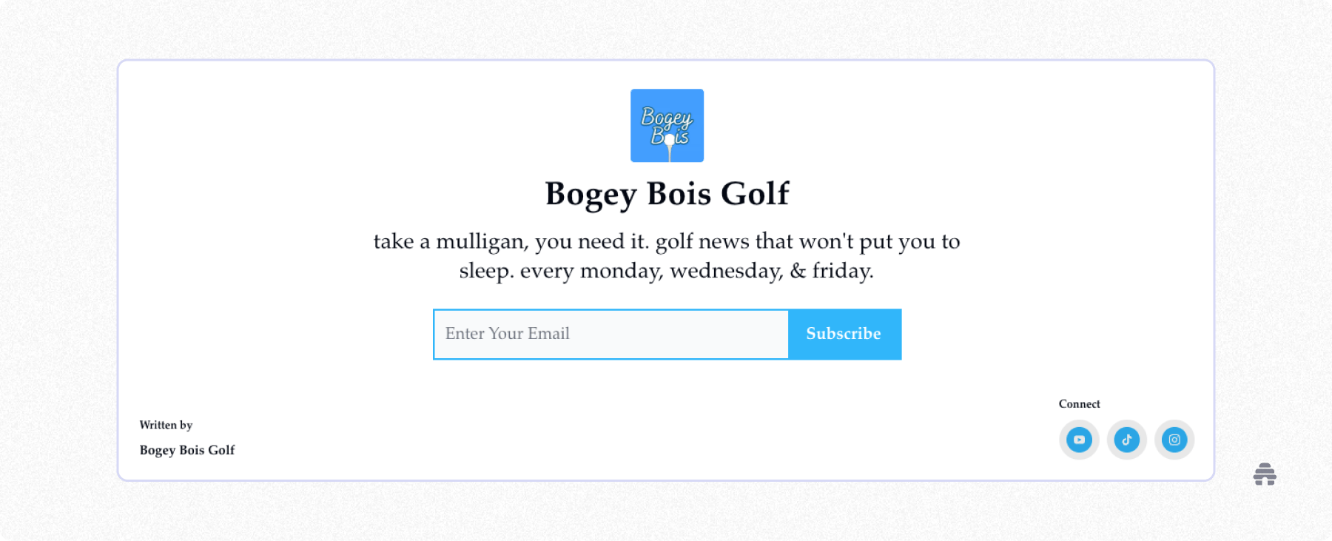The width and height of the screenshot is (1332, 541).
Task: Open the Bogey Bois Golf author link
Action: point(187,450)
